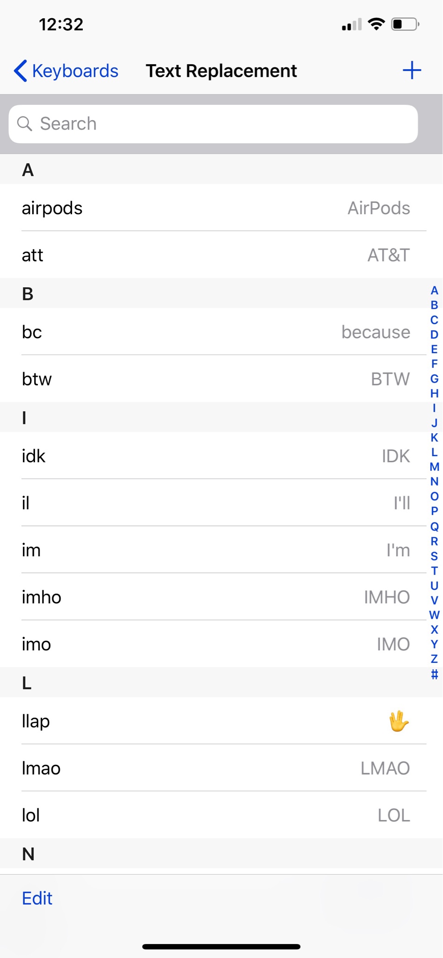
Task: Go back to Keyboards settings
Action: point(66,71)
